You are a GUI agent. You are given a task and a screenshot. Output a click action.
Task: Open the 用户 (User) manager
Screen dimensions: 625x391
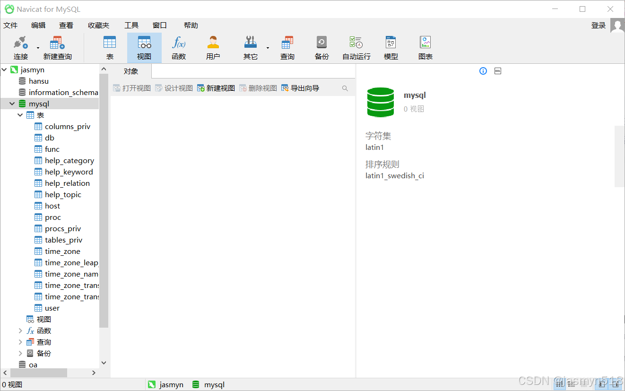click(x=213, y=48)
